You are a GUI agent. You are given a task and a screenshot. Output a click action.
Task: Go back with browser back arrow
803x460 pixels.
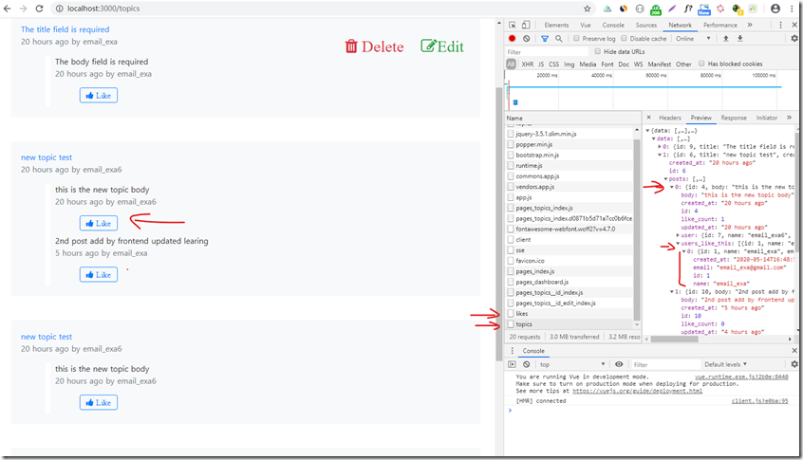8,9
